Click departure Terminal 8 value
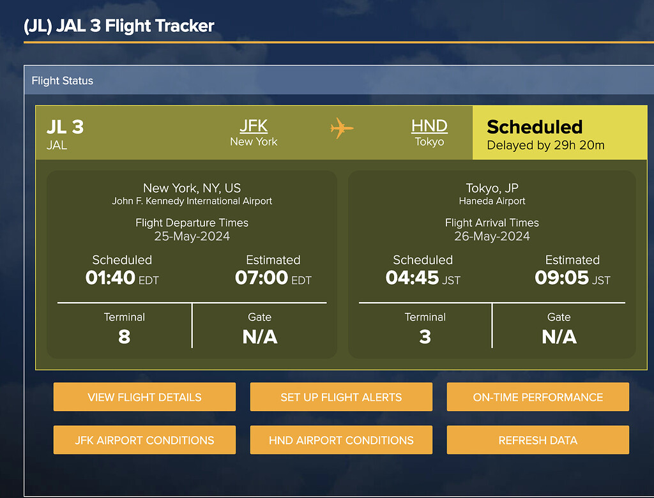This screenshot has width=654, height=498. click(125, 336)
